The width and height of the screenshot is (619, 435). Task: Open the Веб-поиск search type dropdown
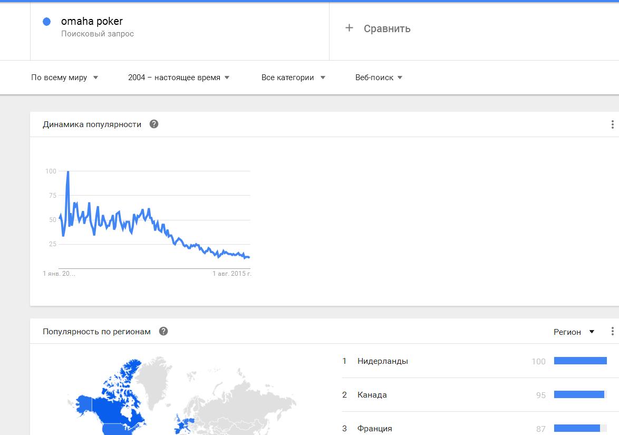pos(379,78)
